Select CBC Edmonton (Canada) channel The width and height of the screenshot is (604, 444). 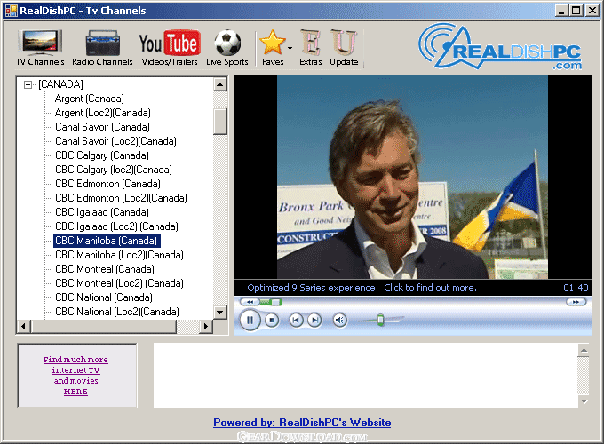coord(107,184)
